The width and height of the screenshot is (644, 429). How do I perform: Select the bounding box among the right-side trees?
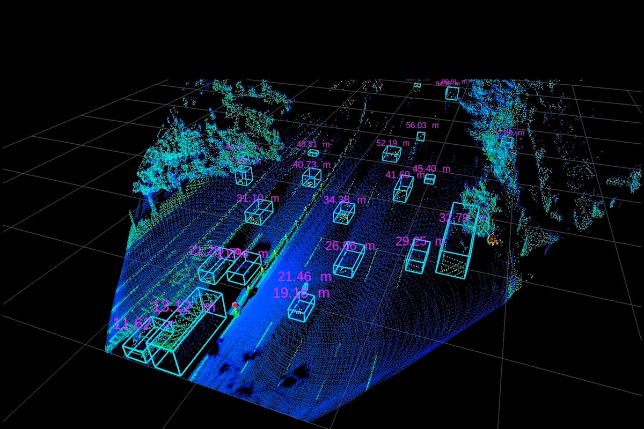[507, 142]
